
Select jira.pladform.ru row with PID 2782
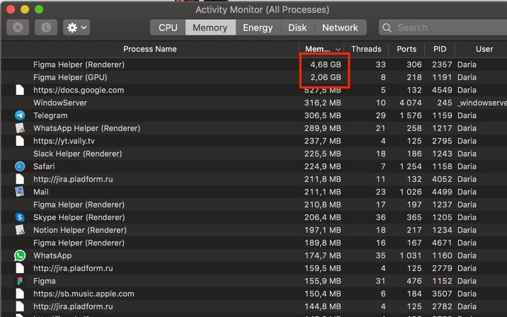pos(253,306)
